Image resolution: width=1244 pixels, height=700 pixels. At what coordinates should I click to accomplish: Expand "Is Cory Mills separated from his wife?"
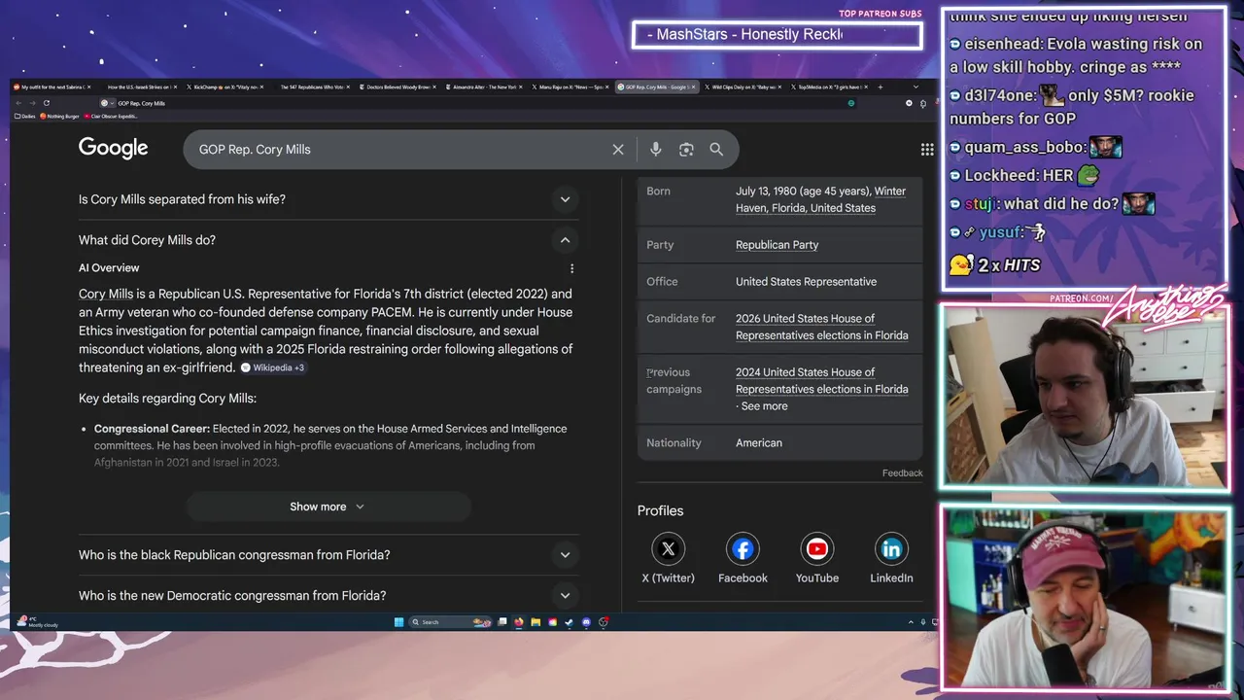tap(328, 199)
